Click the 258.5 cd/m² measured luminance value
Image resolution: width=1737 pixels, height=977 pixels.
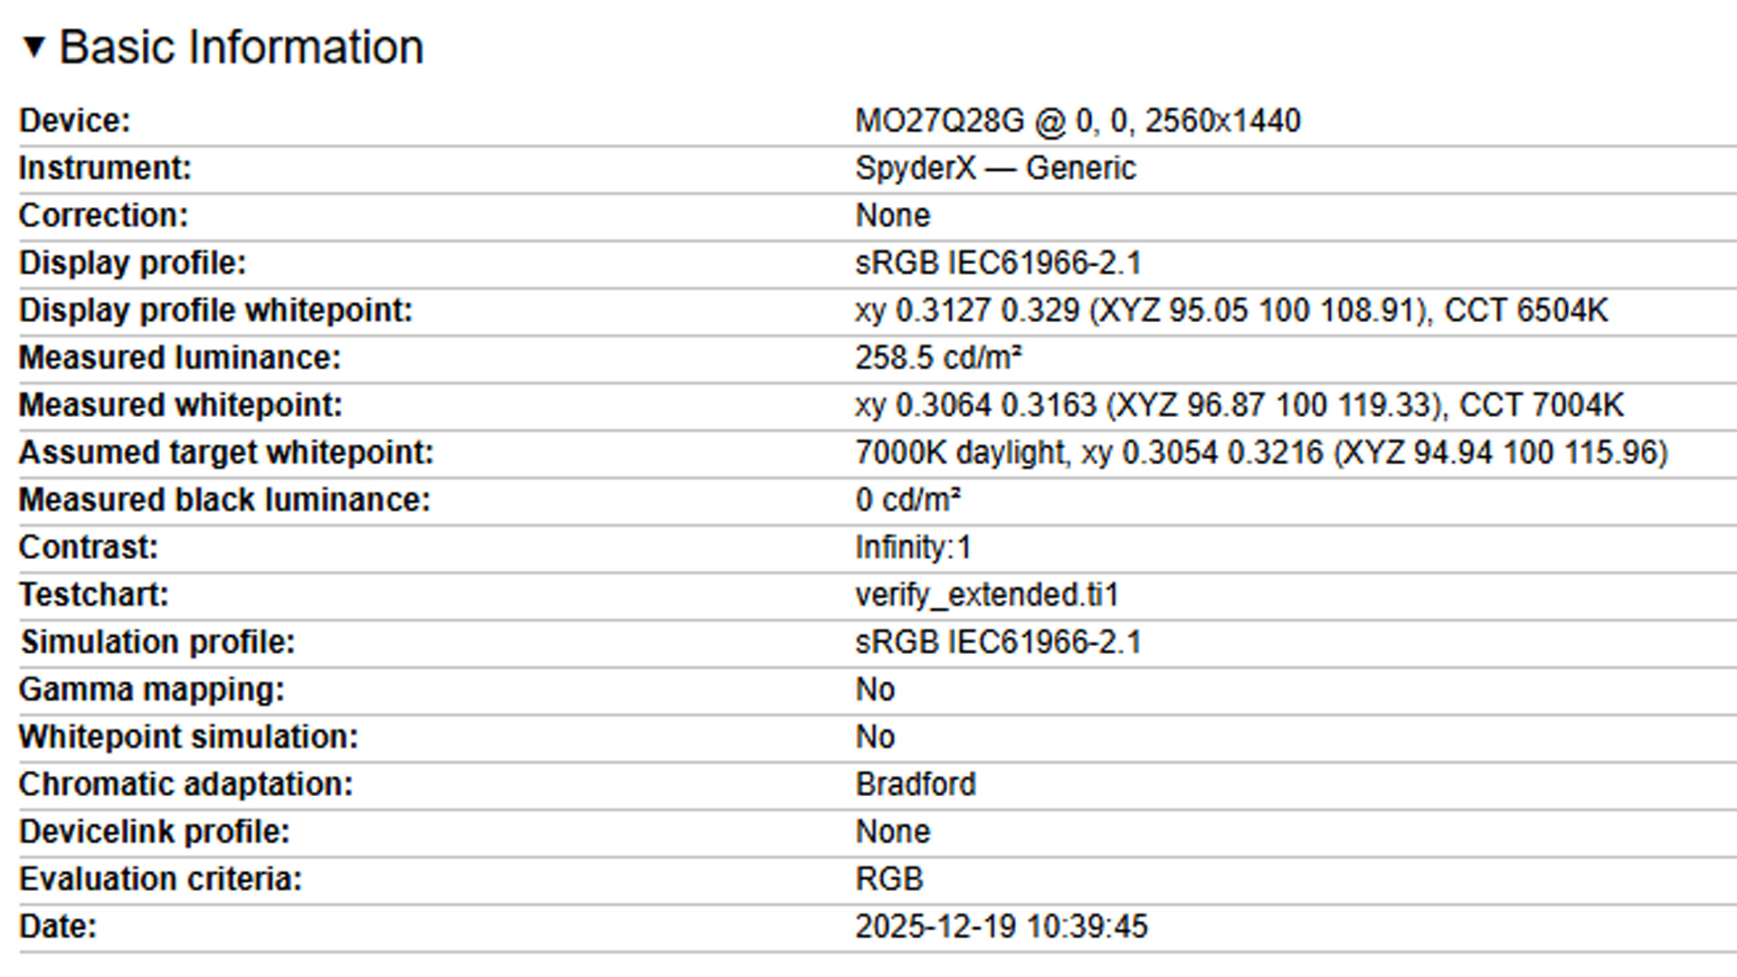[938, 357]
